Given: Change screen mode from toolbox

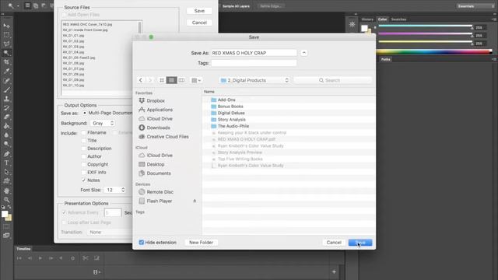Looking at the screenshot, I should (6, 235).
